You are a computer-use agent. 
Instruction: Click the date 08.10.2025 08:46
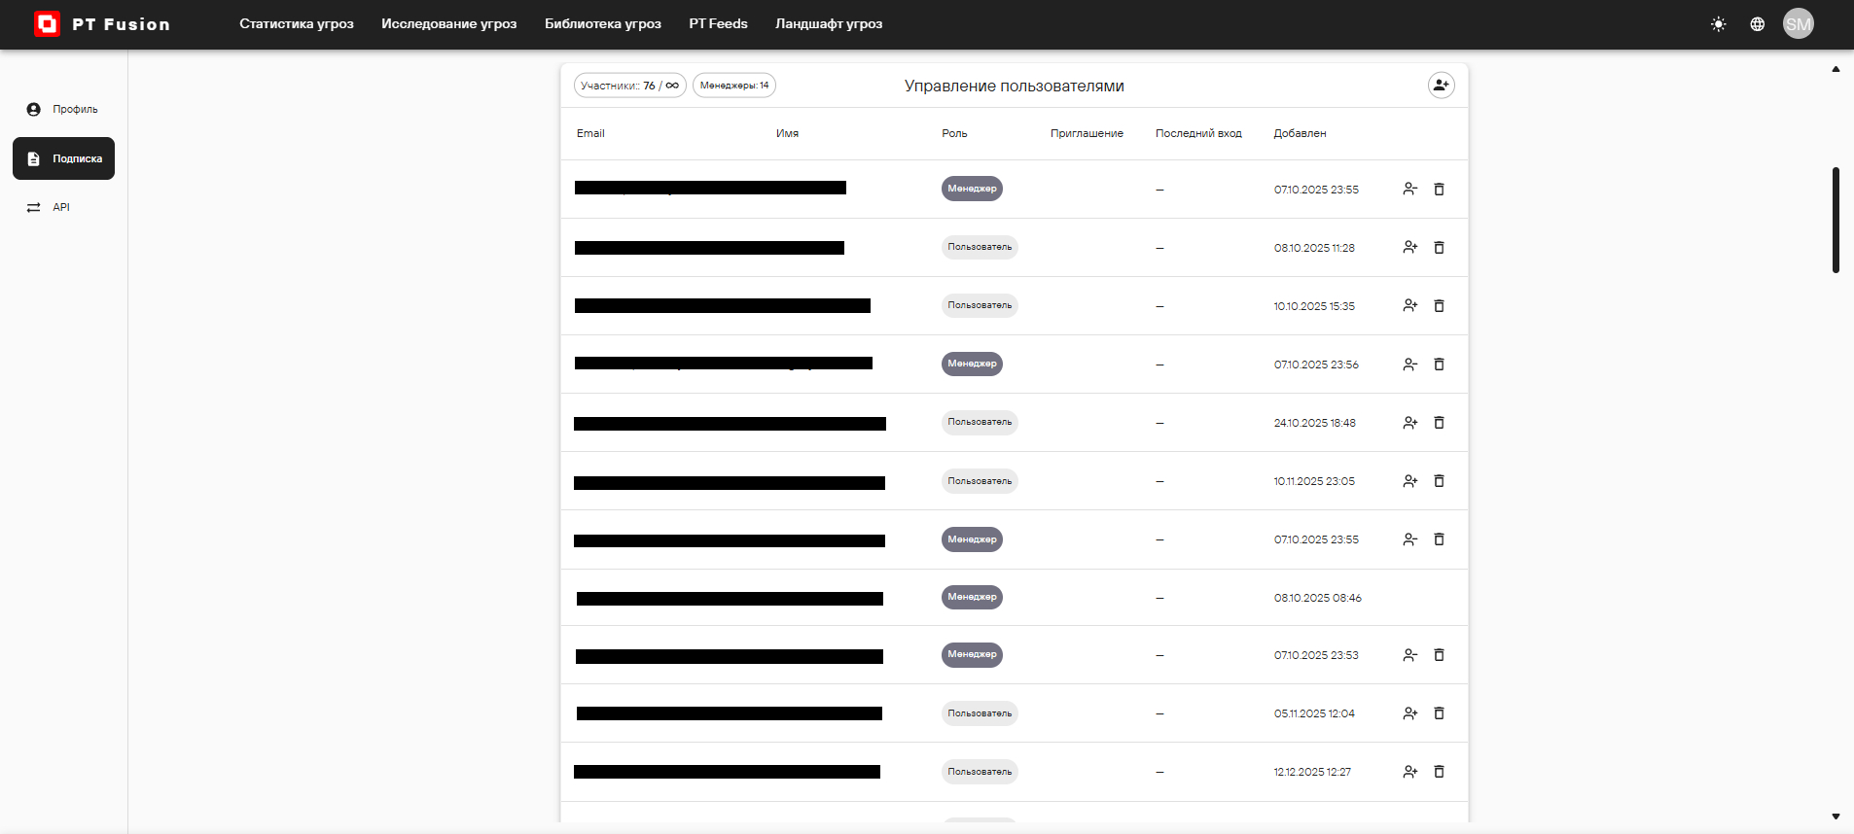(x=1318, y=599)
